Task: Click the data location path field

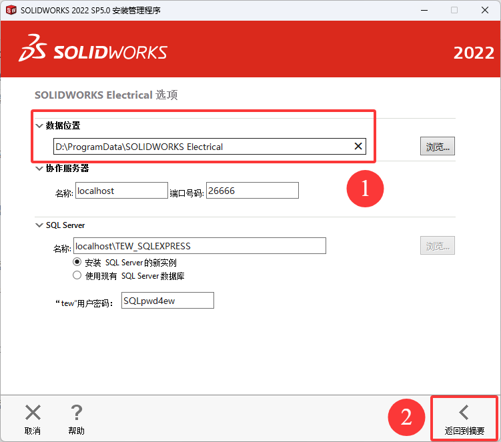Action: pos(209,146)
